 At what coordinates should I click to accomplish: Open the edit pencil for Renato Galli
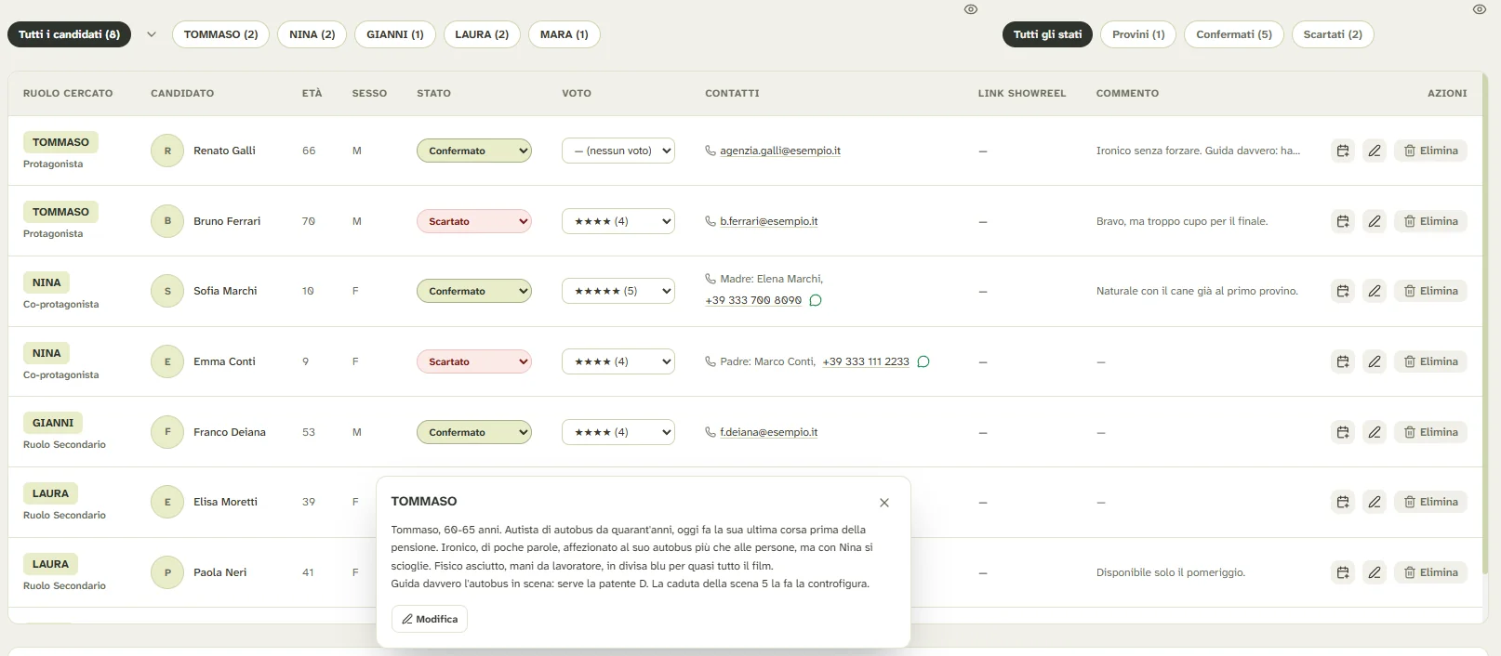pos(1374,151)
